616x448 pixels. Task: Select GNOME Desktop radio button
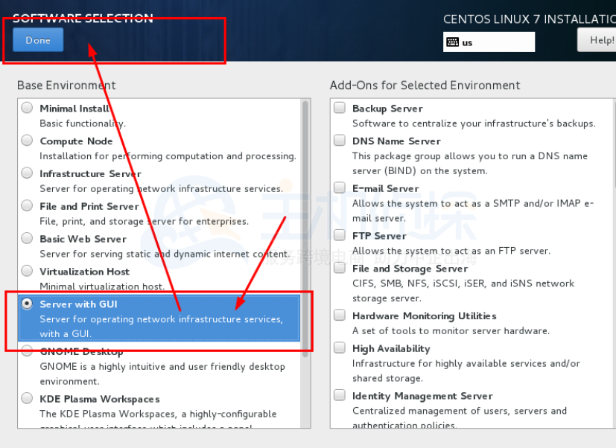click(27, 351)
